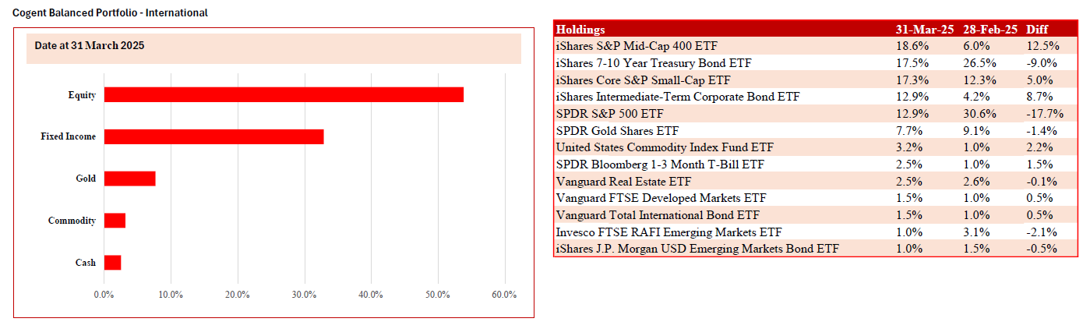Select the United States Commodity Index Fund ETF
The image size is (1083, 329).
pyautogui.click(x=665, y=147)
